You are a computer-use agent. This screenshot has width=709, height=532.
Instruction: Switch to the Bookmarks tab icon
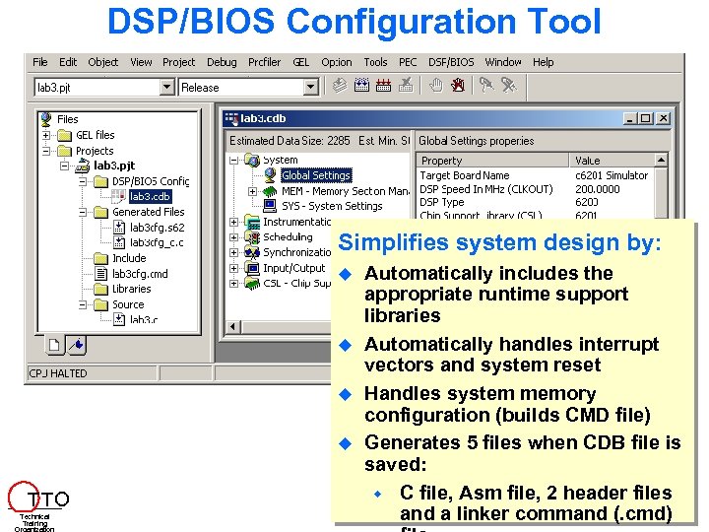(x=77, y=345)
